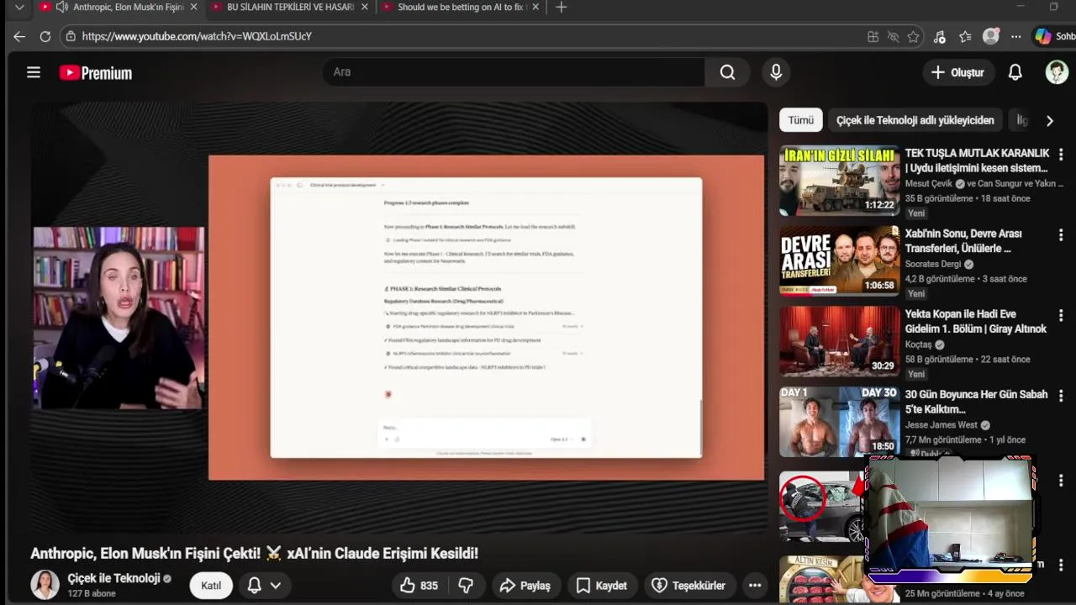Close the Anthropic, Elon Musk tab
This screenshot has width=1076, height=605.
(194, 7)
